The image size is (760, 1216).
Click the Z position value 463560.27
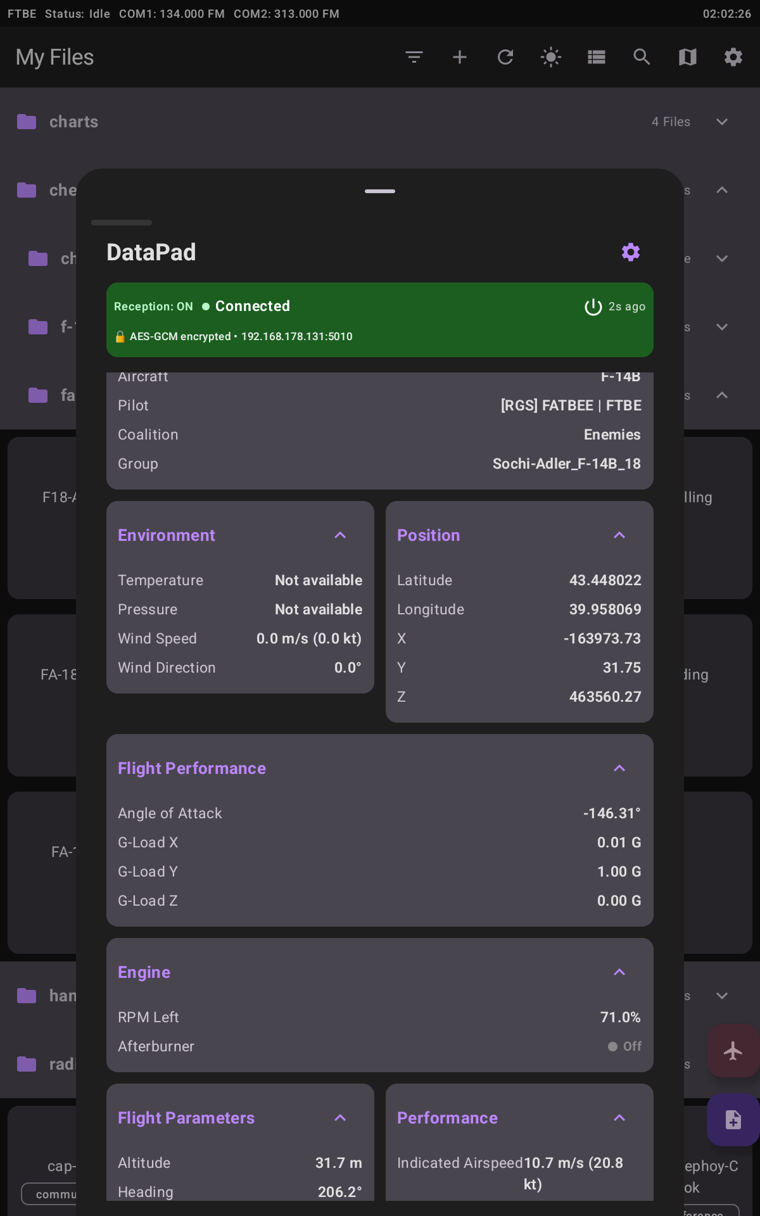pos(605,697)
